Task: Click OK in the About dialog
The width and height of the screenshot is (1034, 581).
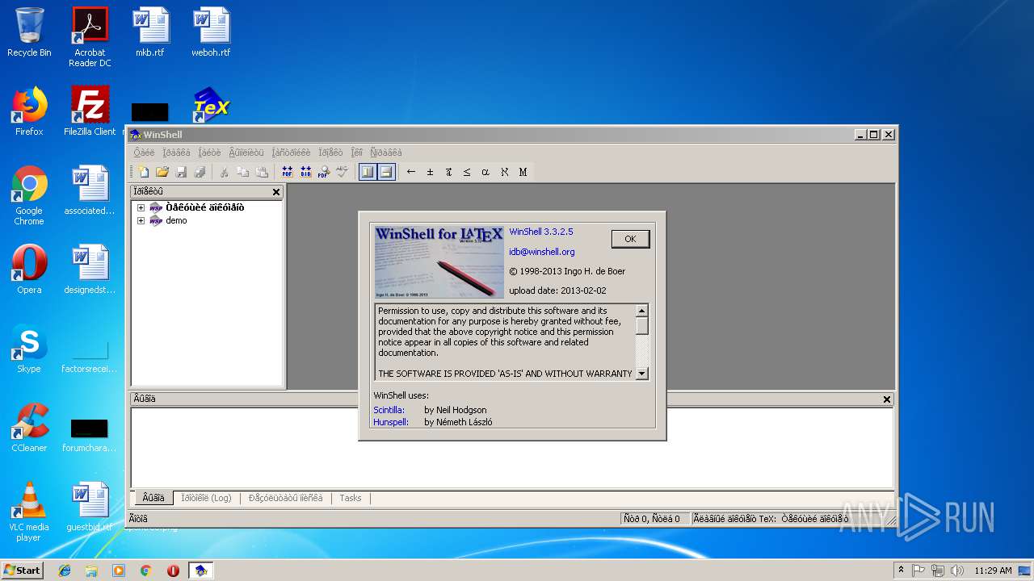Action: (x=630, y=239)
